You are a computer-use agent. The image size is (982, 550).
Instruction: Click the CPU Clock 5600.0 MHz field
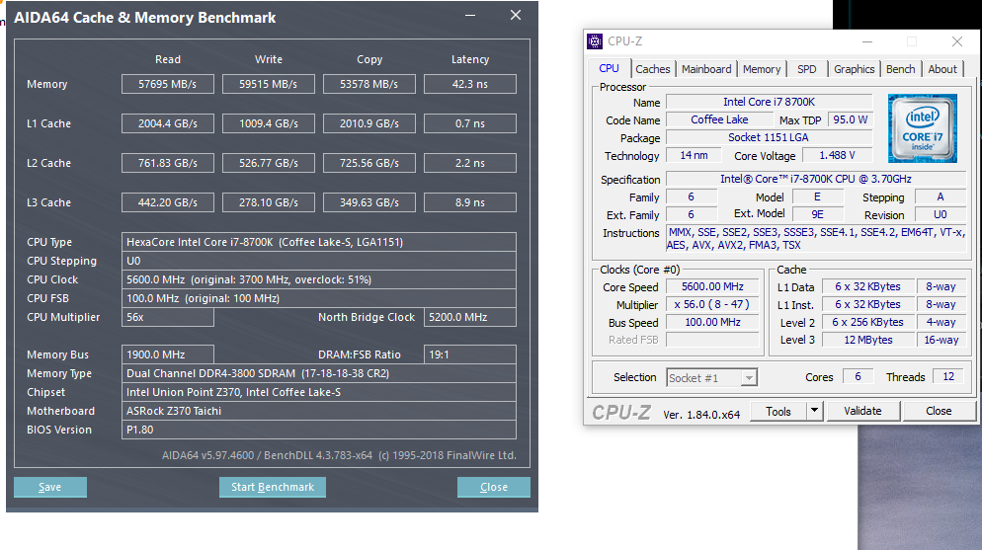(x=319, y=279)
